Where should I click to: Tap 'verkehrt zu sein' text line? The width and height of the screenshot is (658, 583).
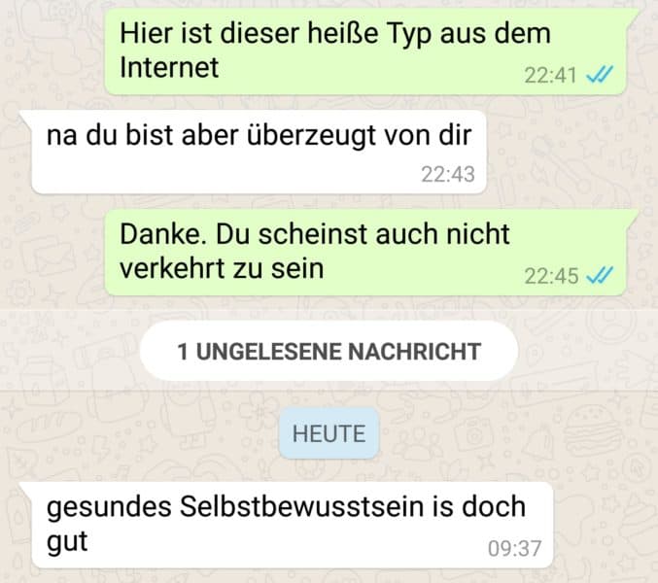(x=222, y=268)
